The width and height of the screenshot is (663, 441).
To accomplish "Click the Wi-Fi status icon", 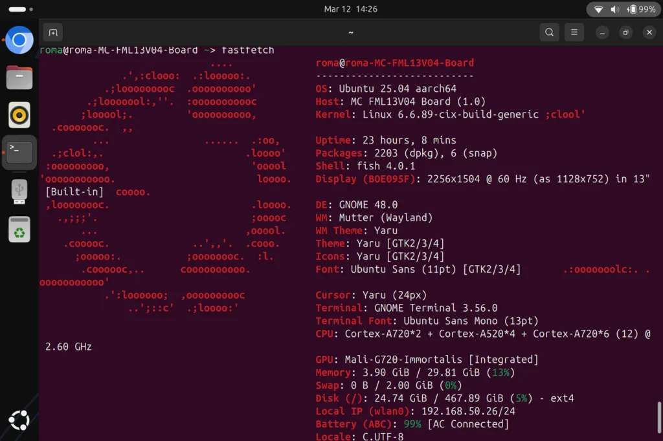I will (x=598, y=9).
